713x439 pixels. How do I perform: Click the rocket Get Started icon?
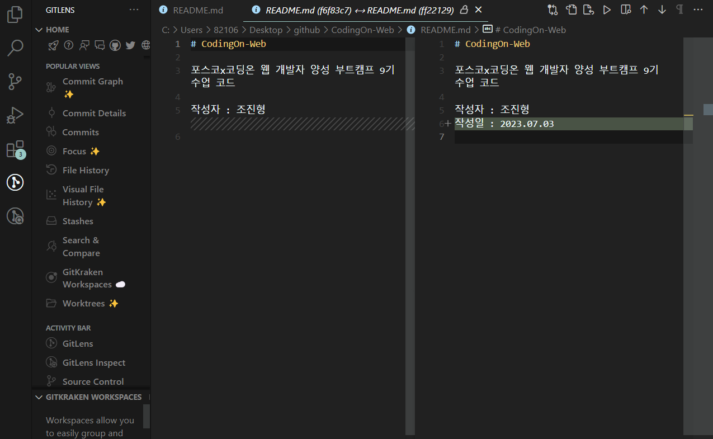[x=53, y=45]
